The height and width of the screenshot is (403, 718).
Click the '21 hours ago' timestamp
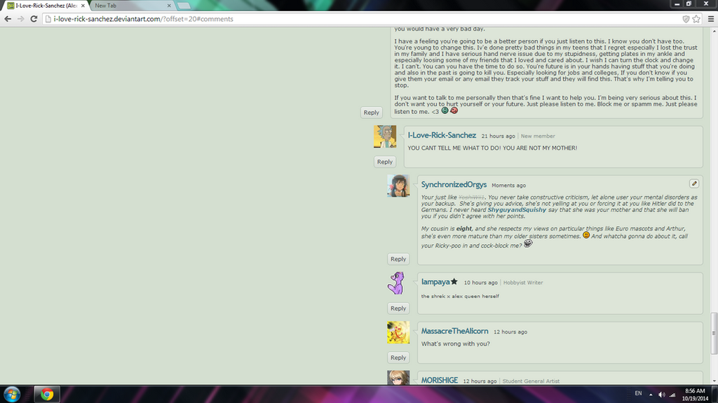(x=499, y=136)
